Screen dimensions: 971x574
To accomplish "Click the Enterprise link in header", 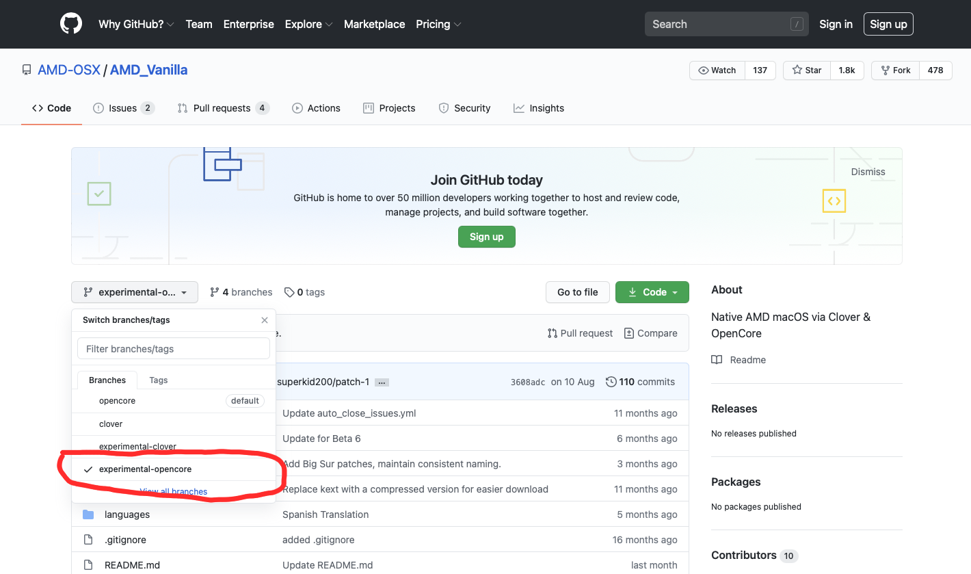I will [249, 24].
